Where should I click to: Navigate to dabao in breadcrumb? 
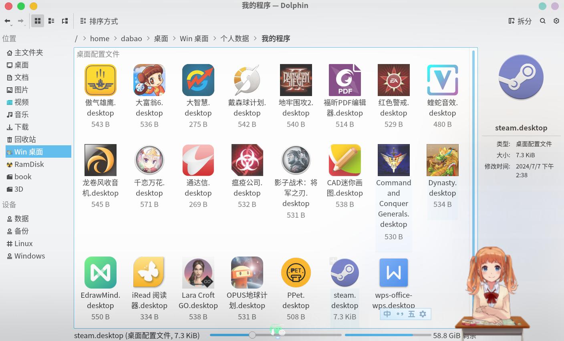(131, 38)
